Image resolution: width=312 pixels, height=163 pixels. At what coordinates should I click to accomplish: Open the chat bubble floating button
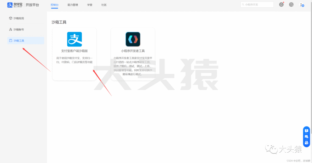pos(307,137)
